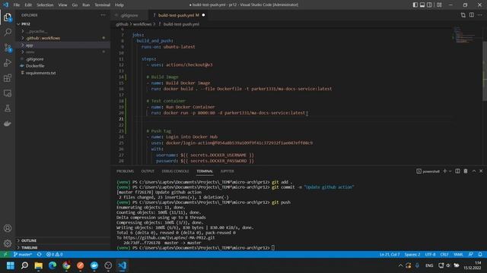Viewport: 487px width, 273px height.
Task: Select YAML language mode in status bar
Action: (x=458, y=255)
